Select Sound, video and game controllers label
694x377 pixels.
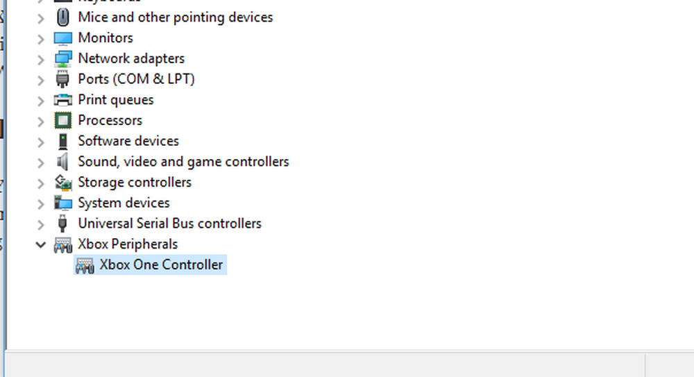[x=183, y=162]
